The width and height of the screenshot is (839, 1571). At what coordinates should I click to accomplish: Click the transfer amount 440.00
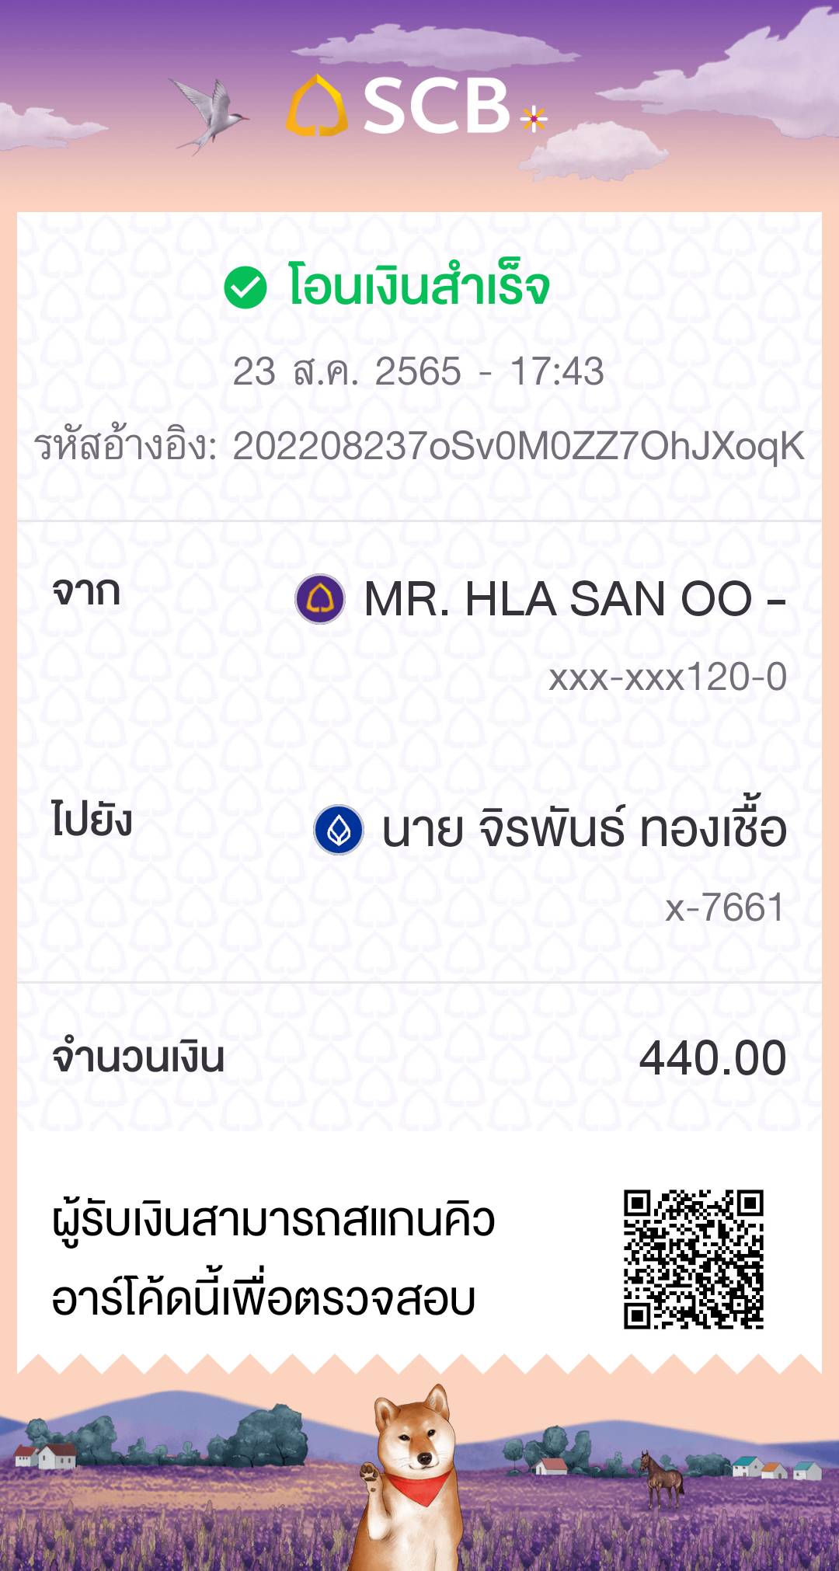click(x=712, y=1058)
